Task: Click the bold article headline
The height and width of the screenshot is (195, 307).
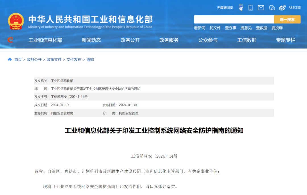Action: tap(154, 131)
